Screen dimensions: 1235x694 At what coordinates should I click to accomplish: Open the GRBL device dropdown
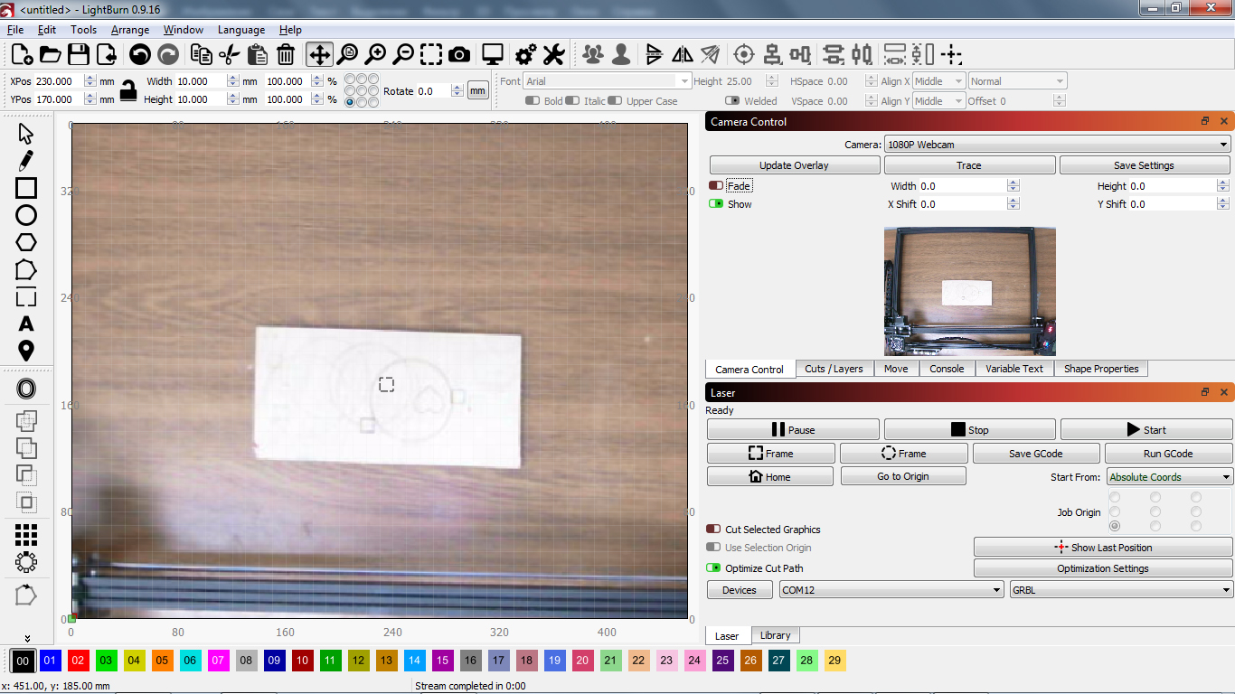pyautogui.click(x=1121, y=590)
